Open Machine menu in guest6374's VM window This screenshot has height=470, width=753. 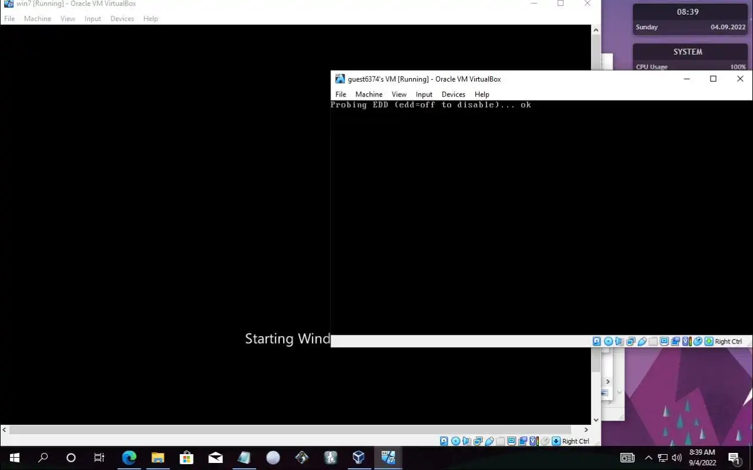tap(369, 94)
